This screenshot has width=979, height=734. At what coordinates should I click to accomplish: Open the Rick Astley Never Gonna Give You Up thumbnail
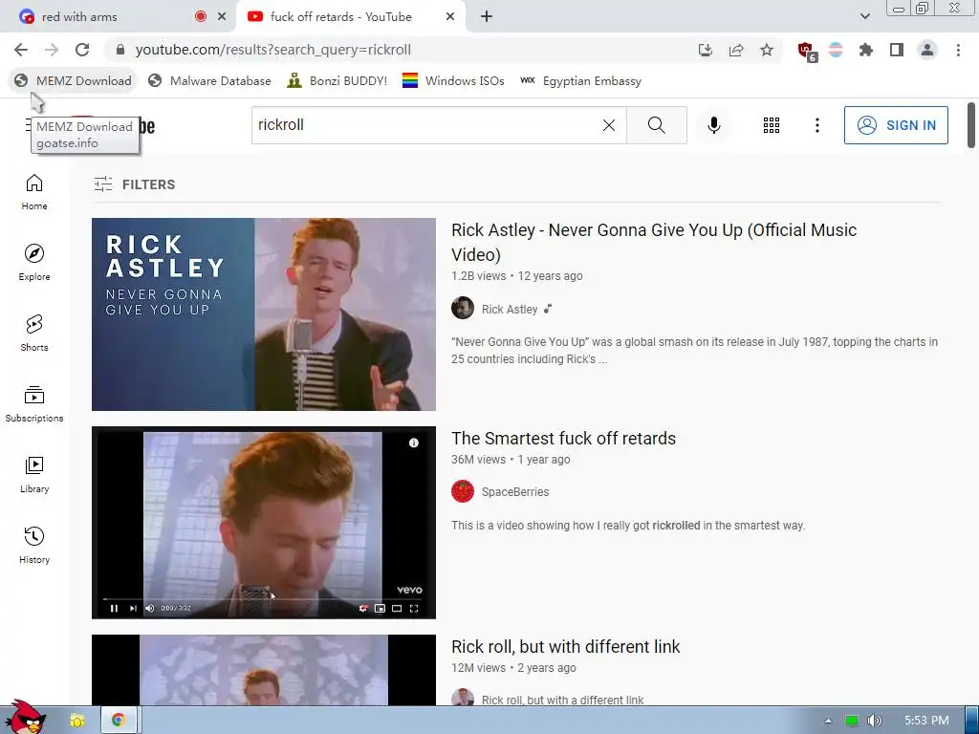[264, 313]
